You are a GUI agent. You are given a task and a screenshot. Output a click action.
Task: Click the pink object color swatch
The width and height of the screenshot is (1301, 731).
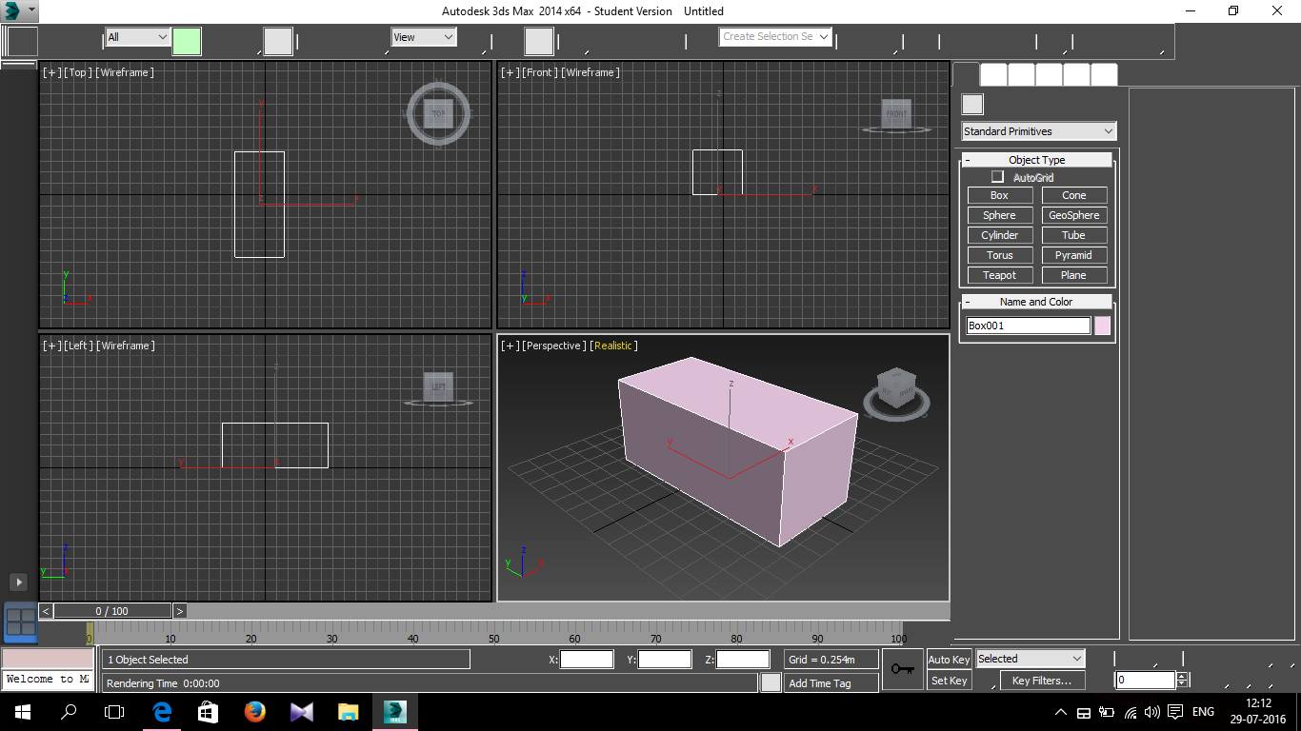pyautogui.click(x=1102, y=326)
